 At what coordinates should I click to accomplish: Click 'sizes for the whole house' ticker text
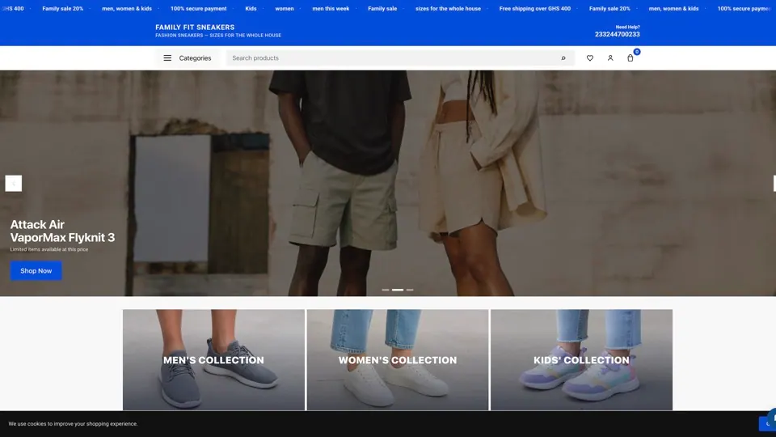(448, 8)
